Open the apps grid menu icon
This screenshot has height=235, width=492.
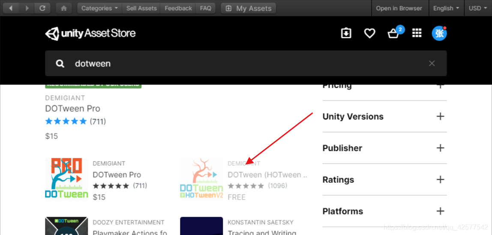(x=417, y=33)
